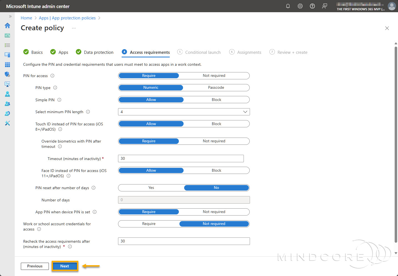Show info for Touch ID instead of PIN
Image resolution: width=398 pixels, height=276 pixels.
[60, 129]
